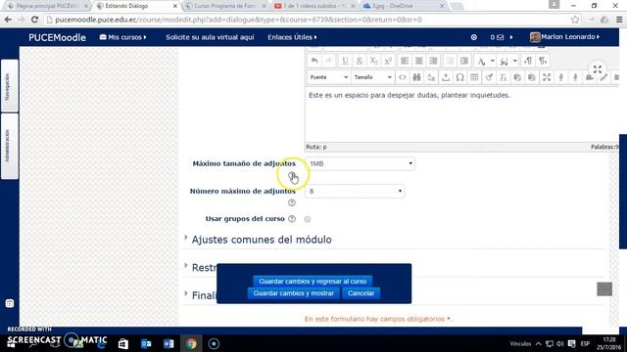Open Solicite su aula virtual aquí
Image resolution: width=627 pixels, height=352 pixels.
point(210,37)
